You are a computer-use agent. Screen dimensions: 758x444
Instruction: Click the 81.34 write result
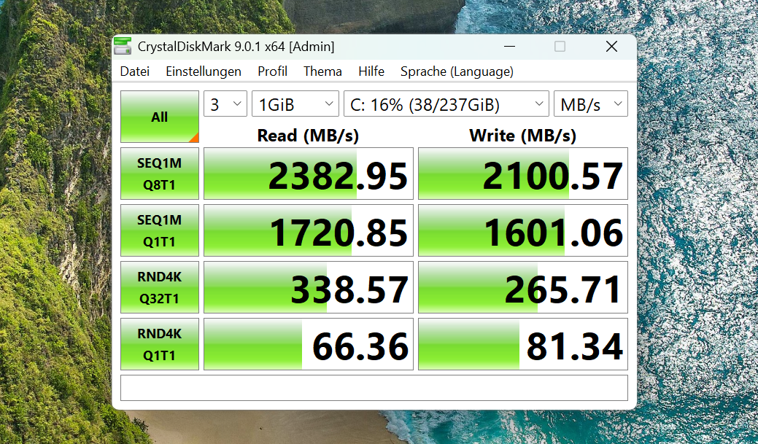pos(523,344)
